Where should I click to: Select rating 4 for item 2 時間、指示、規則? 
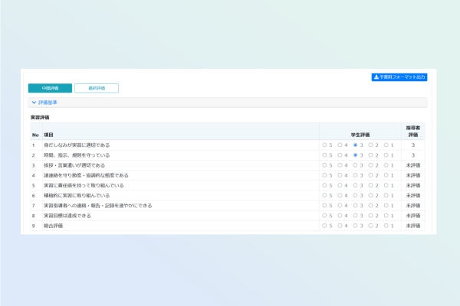coord(340,155)
